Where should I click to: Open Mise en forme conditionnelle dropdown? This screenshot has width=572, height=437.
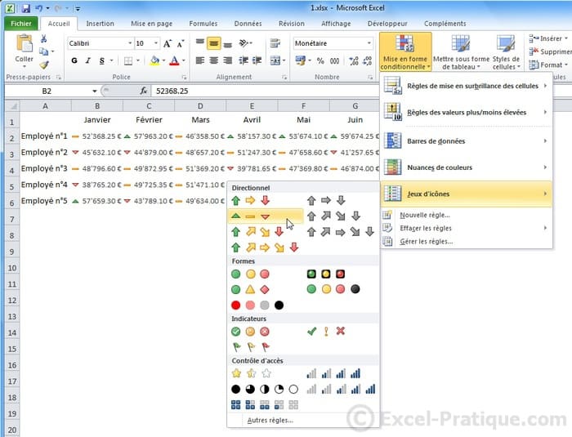(x=405, y=51)
